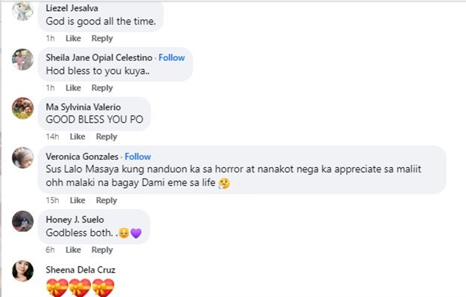This screenshot has height=297, width=466.
Task: Like the 'Hod bless to you kuya' comment
Action: tap(73, 88)
